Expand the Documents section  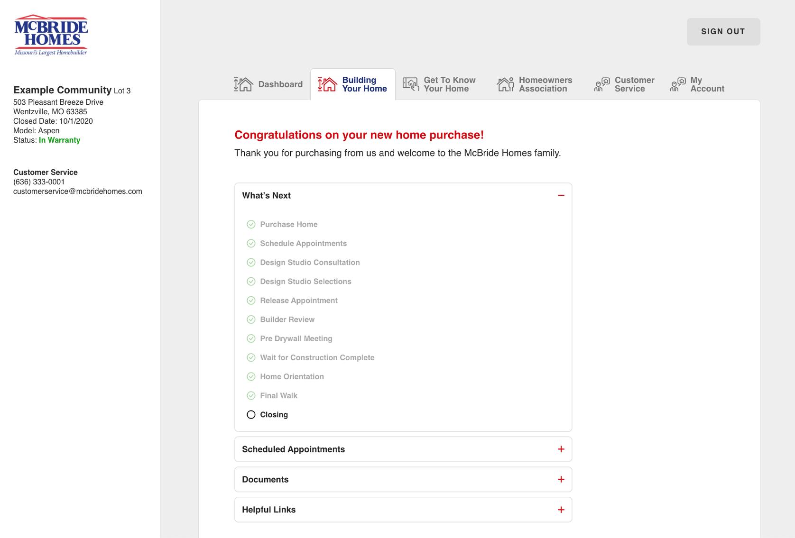(561, 480)
